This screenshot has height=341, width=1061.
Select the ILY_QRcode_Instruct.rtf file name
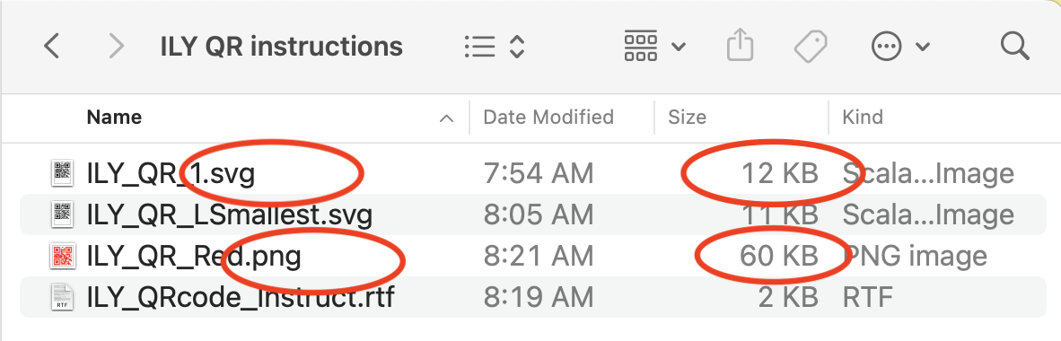click(x=241, y=297)
